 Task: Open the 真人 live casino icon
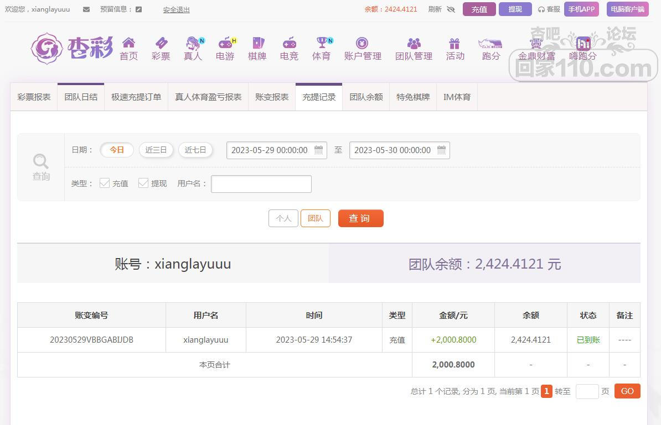(x=193, y=43)
